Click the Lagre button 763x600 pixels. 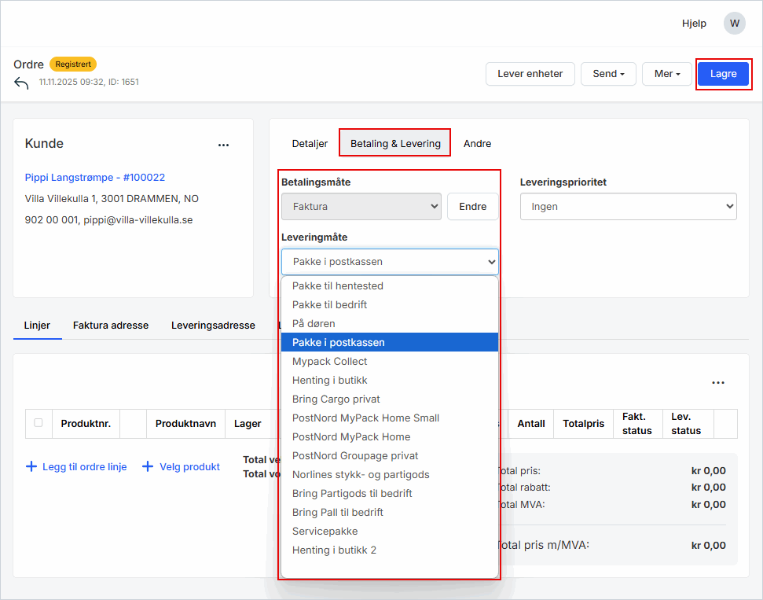pos(723,74)
